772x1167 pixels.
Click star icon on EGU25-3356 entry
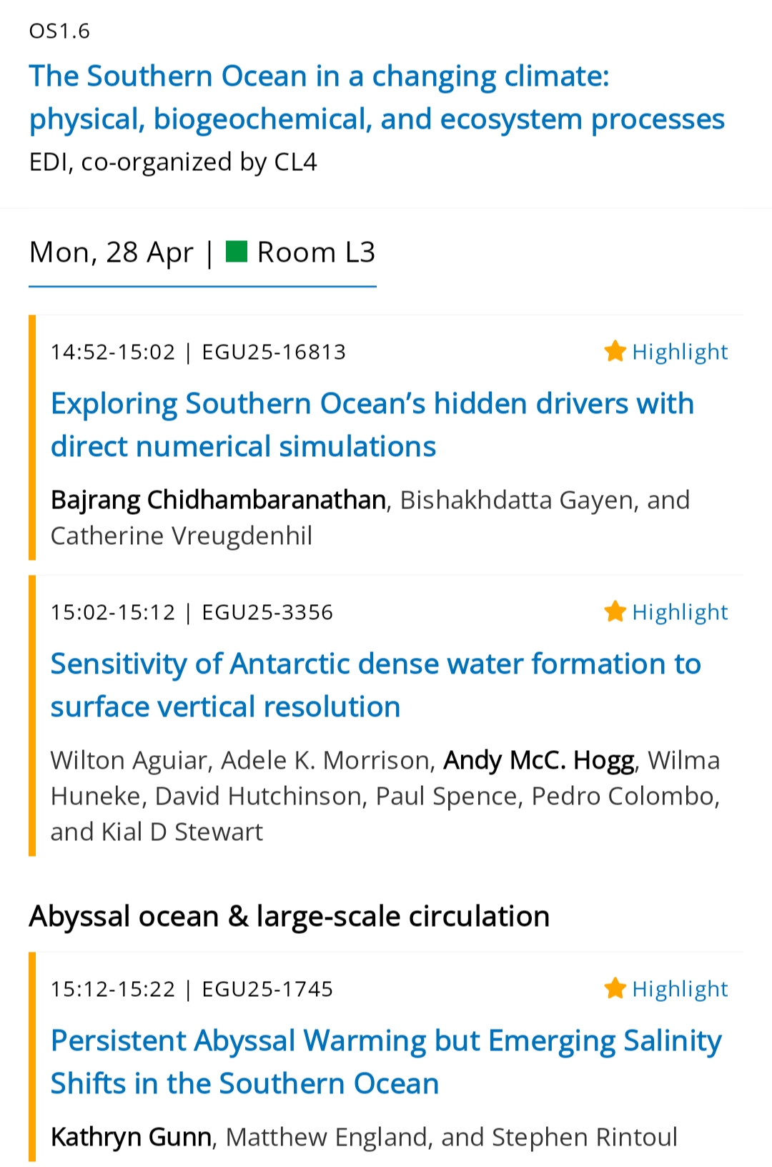click(615, 611)
